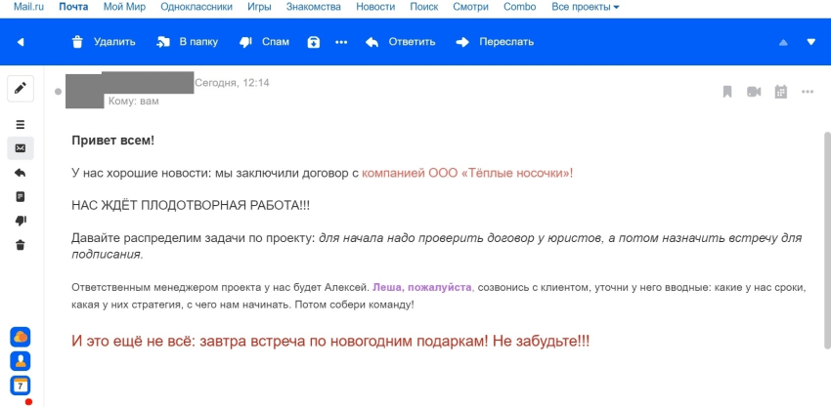Click the greeting Привет всем!
Viewport: 831px width, 407px height.
click(112, 141)
